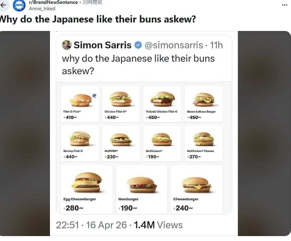Viewport: 291px width, 241px height.
Task: Click the 1.4M Views count
Action: pyautogui.click(x=158, y=225)
